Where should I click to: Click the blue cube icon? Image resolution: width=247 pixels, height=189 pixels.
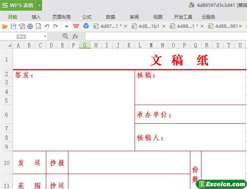click(86, 26)
